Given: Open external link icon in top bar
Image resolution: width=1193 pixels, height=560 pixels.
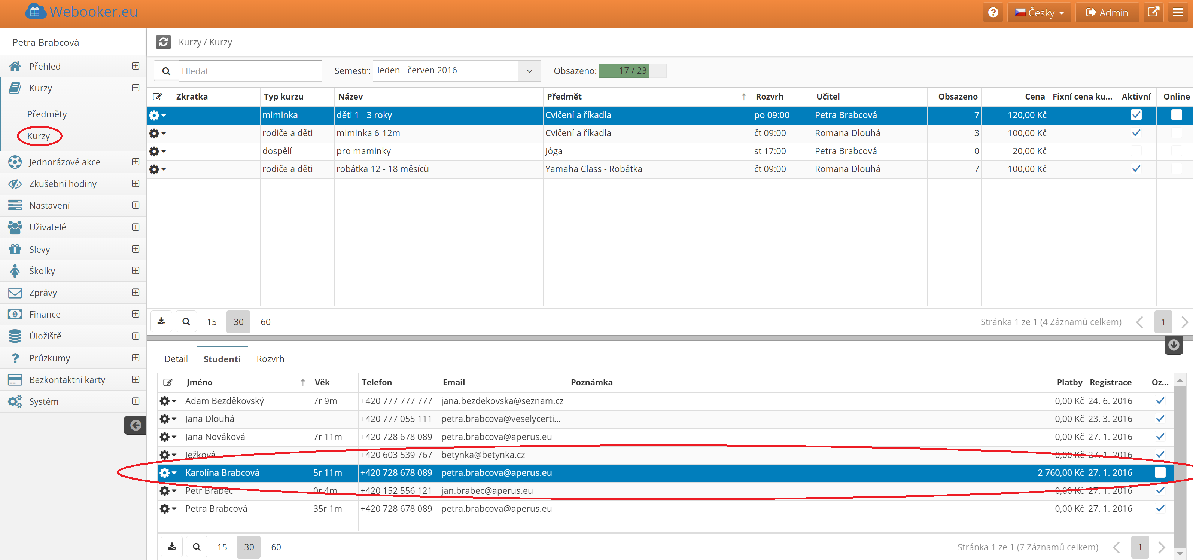Looking at the screenshot, I should point(1153,12).
